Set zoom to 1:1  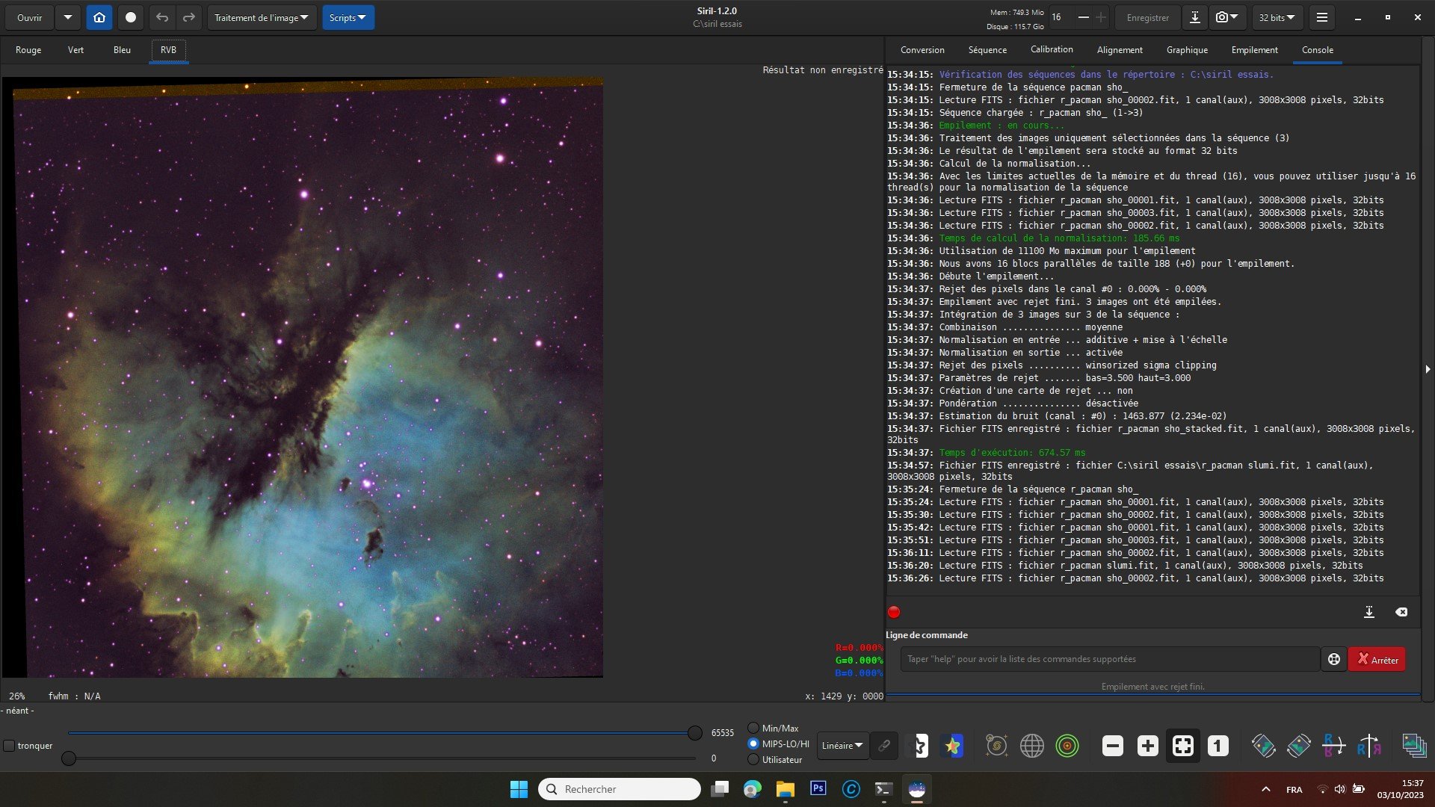[x=1218, y=746]
